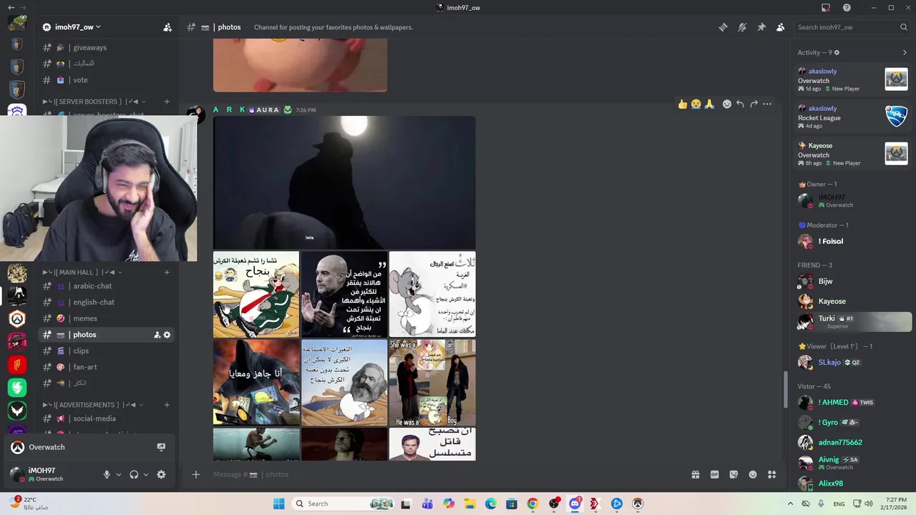Toggle notification settings bell icon

(x=742, y=27)
